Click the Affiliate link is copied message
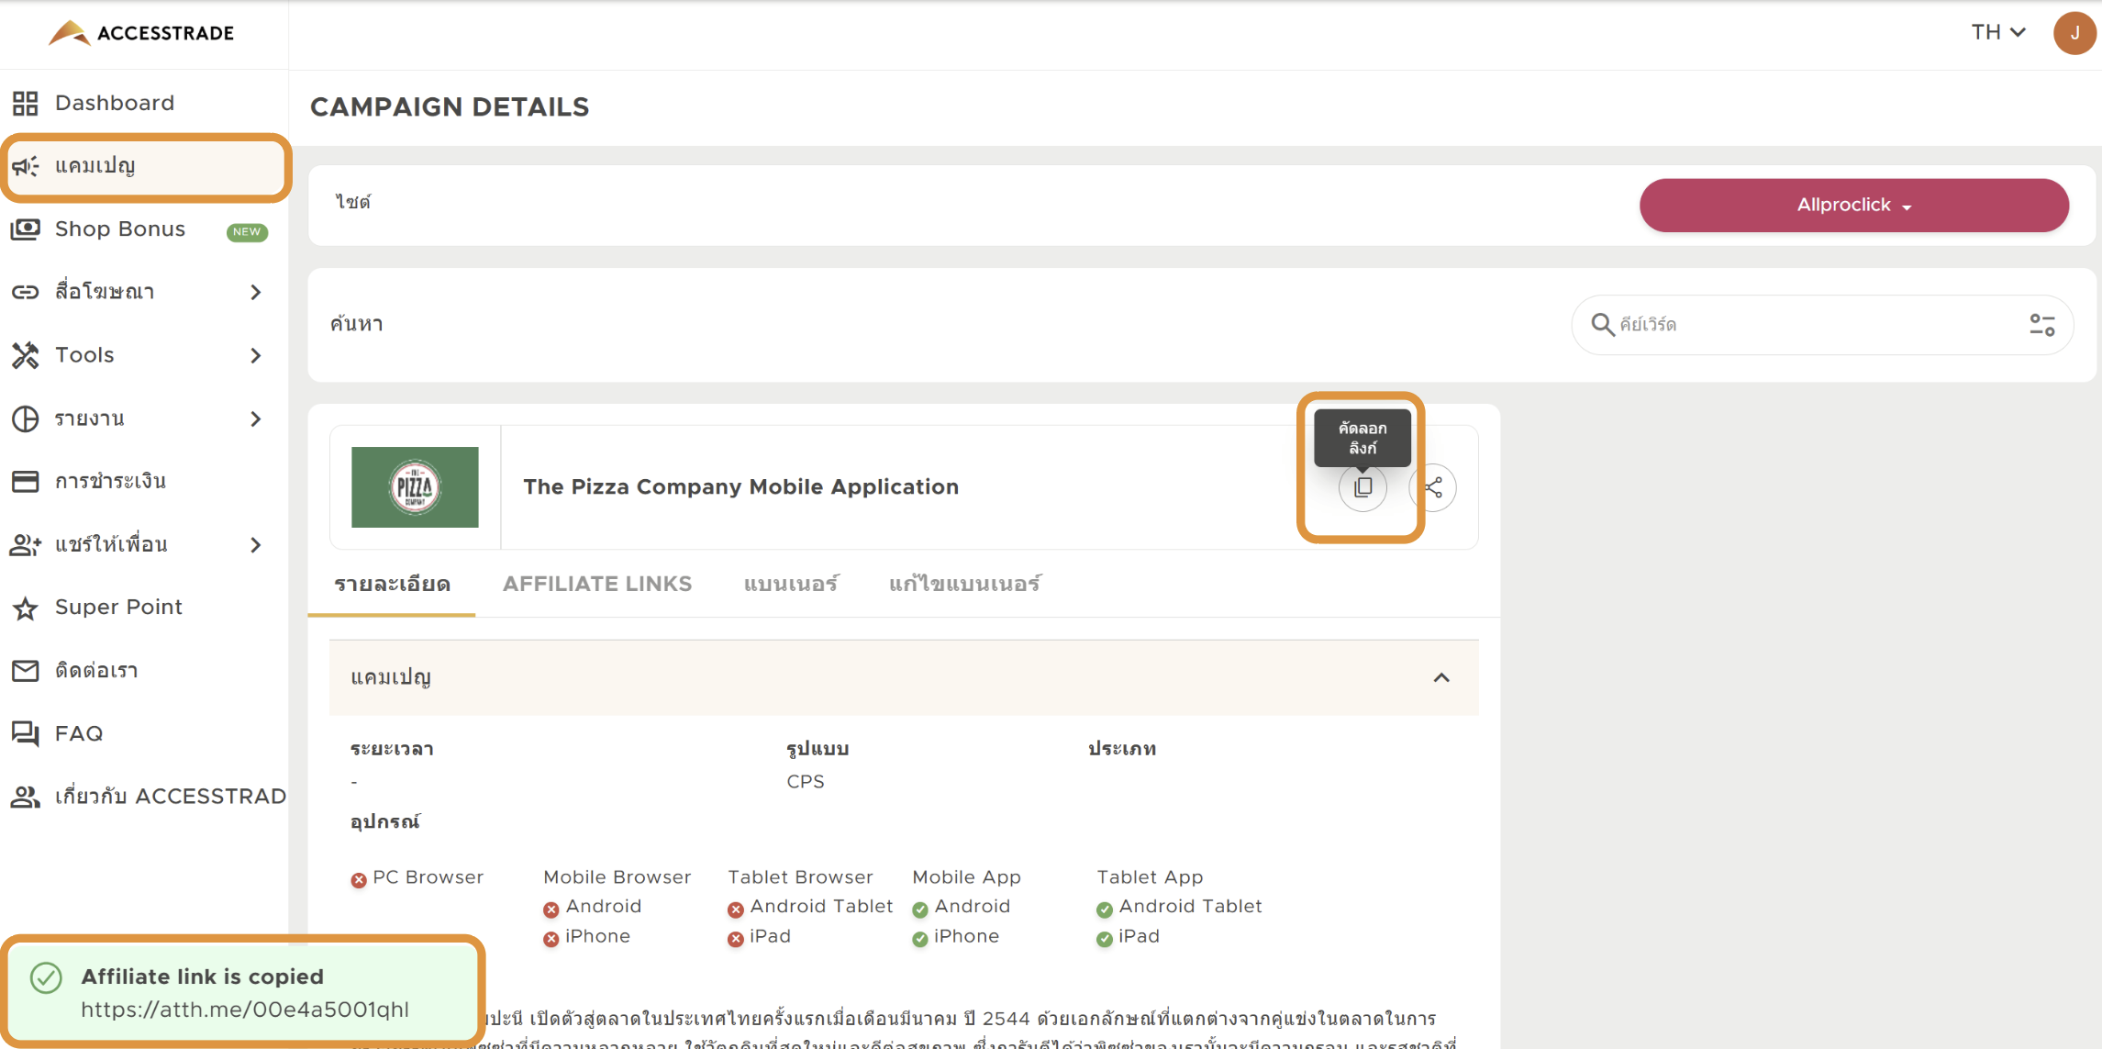Viewport: 2102px width, 1049px height. (203, 976)
